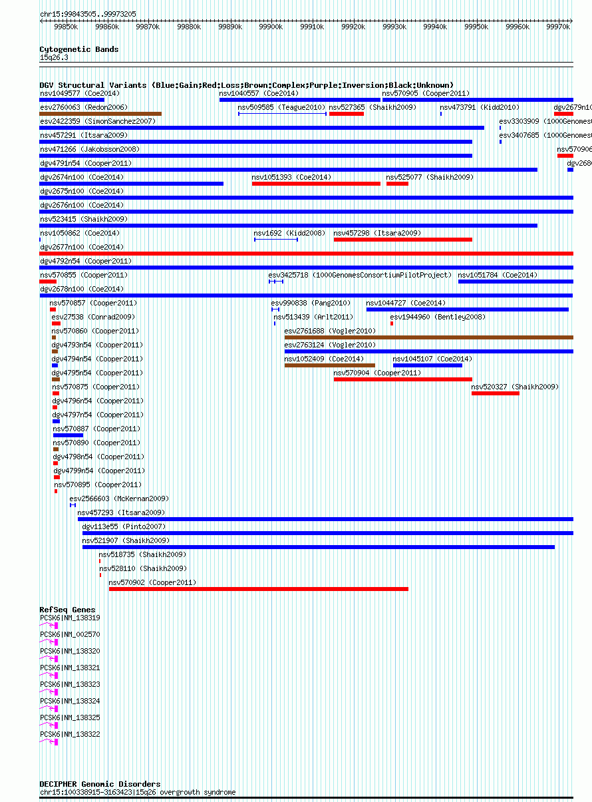Click dgv4792n54 (Cooper2011) label
The image size is (592, 802).
click(86, 262)
